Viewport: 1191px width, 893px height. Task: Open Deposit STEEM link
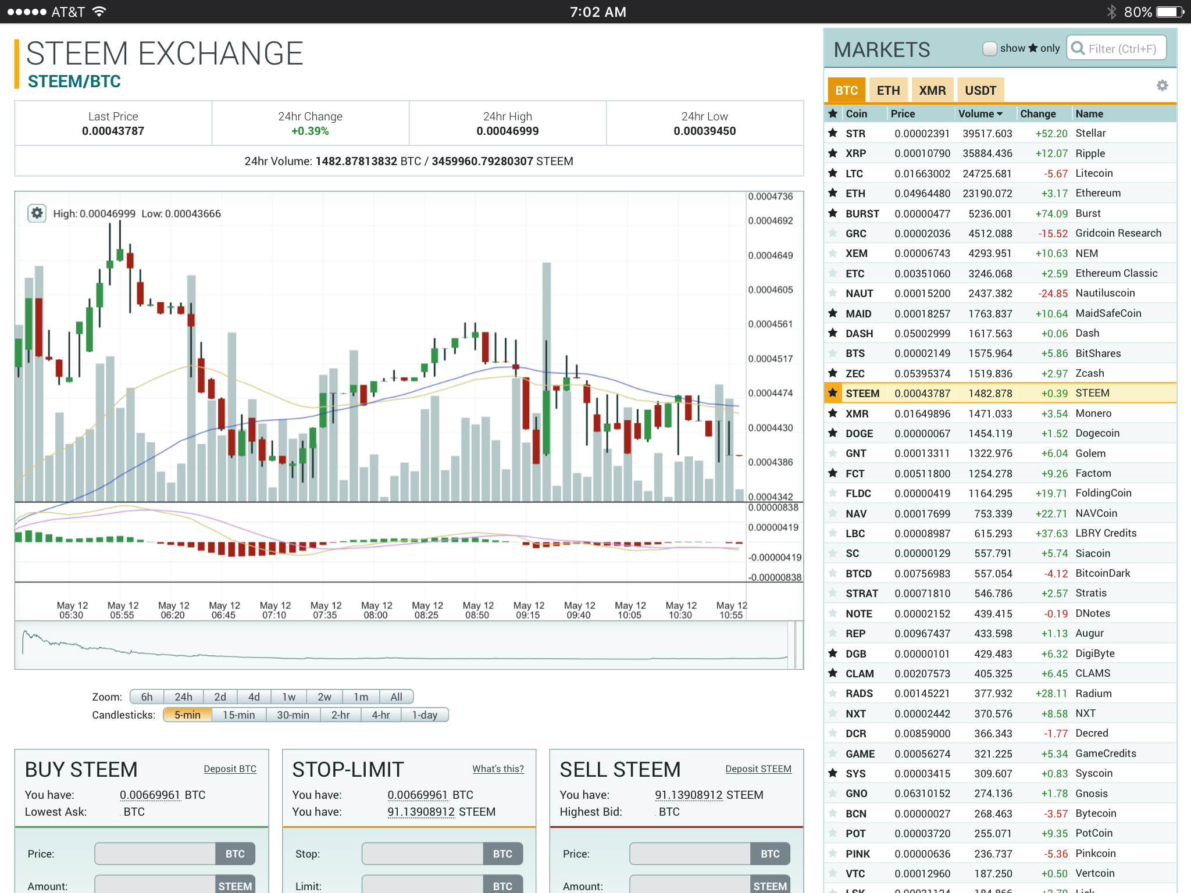pos(758,769)
